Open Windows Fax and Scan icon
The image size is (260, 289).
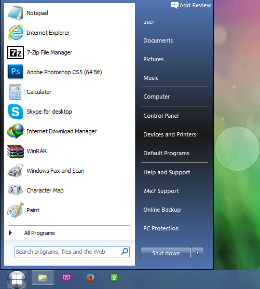pos(16,171)
